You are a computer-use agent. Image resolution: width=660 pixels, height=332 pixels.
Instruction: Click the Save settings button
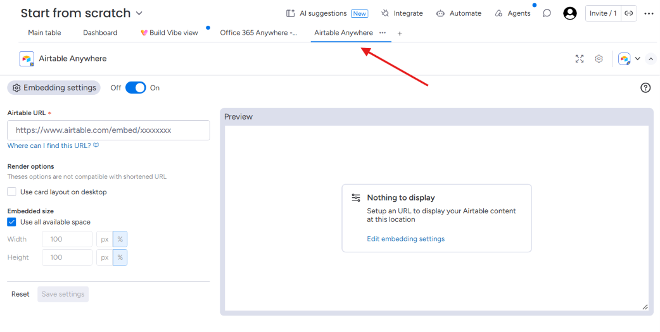coord(63,294)
